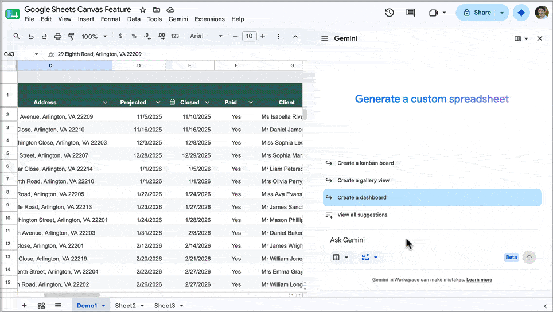Open the Edit menu
Screen dimensions: 553x312
click(x=46, y=19)
